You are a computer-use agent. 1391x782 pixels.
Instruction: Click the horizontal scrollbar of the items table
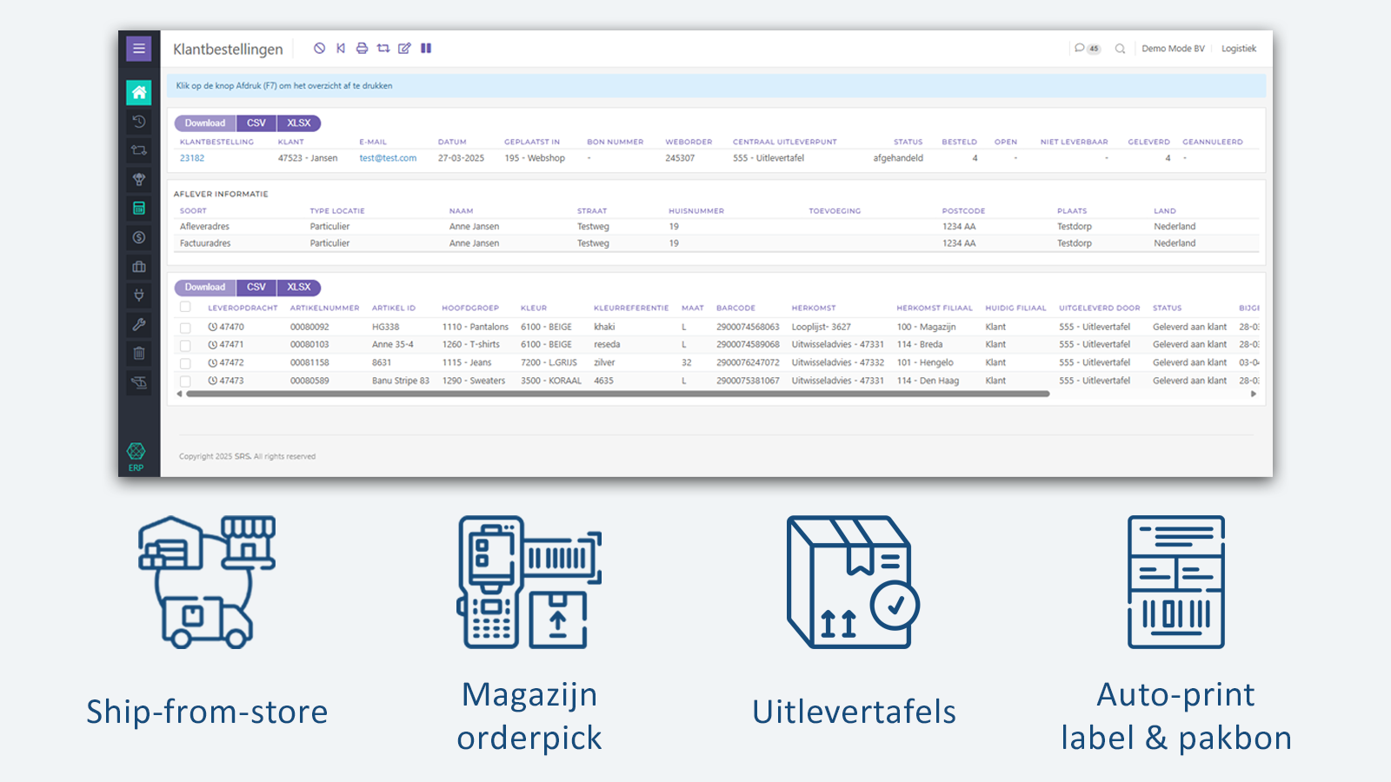pos(618,394)
